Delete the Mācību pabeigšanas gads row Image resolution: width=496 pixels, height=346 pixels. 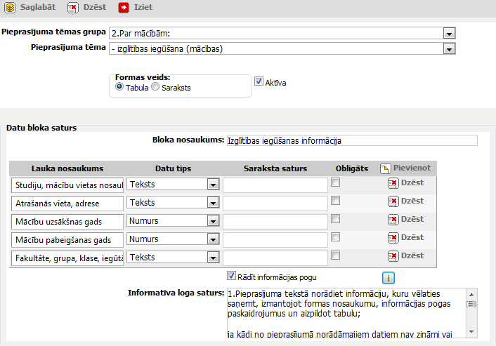pos(393,238)
